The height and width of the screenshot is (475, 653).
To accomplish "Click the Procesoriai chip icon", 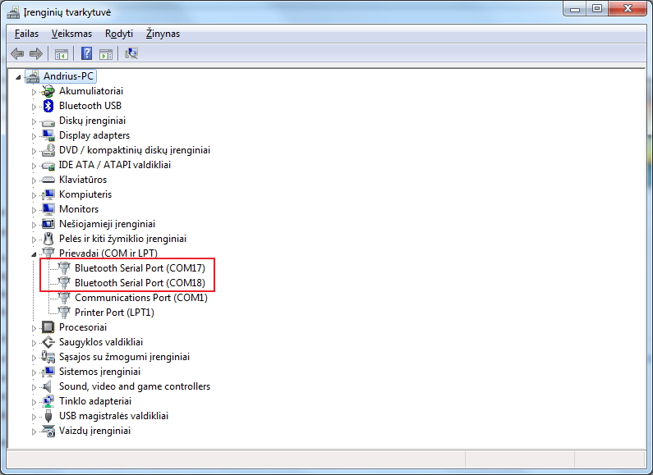I will tap(48, 327).
